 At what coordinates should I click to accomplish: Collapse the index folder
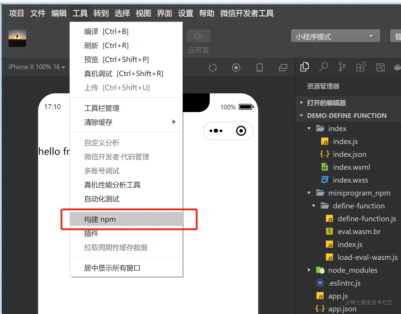(348, 128)
